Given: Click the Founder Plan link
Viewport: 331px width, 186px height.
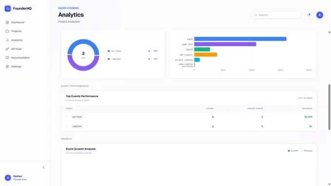Looking at the screenshot, I should point(20,180).
